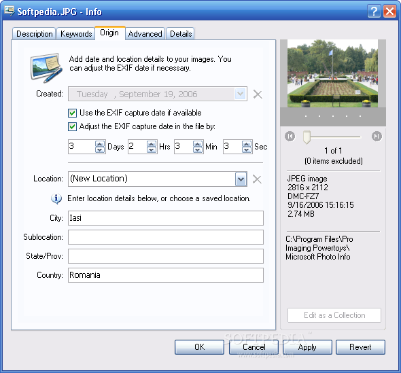Click the photo info picture icon
Viewport: 401px width, 373px height.
pos(46,68)
